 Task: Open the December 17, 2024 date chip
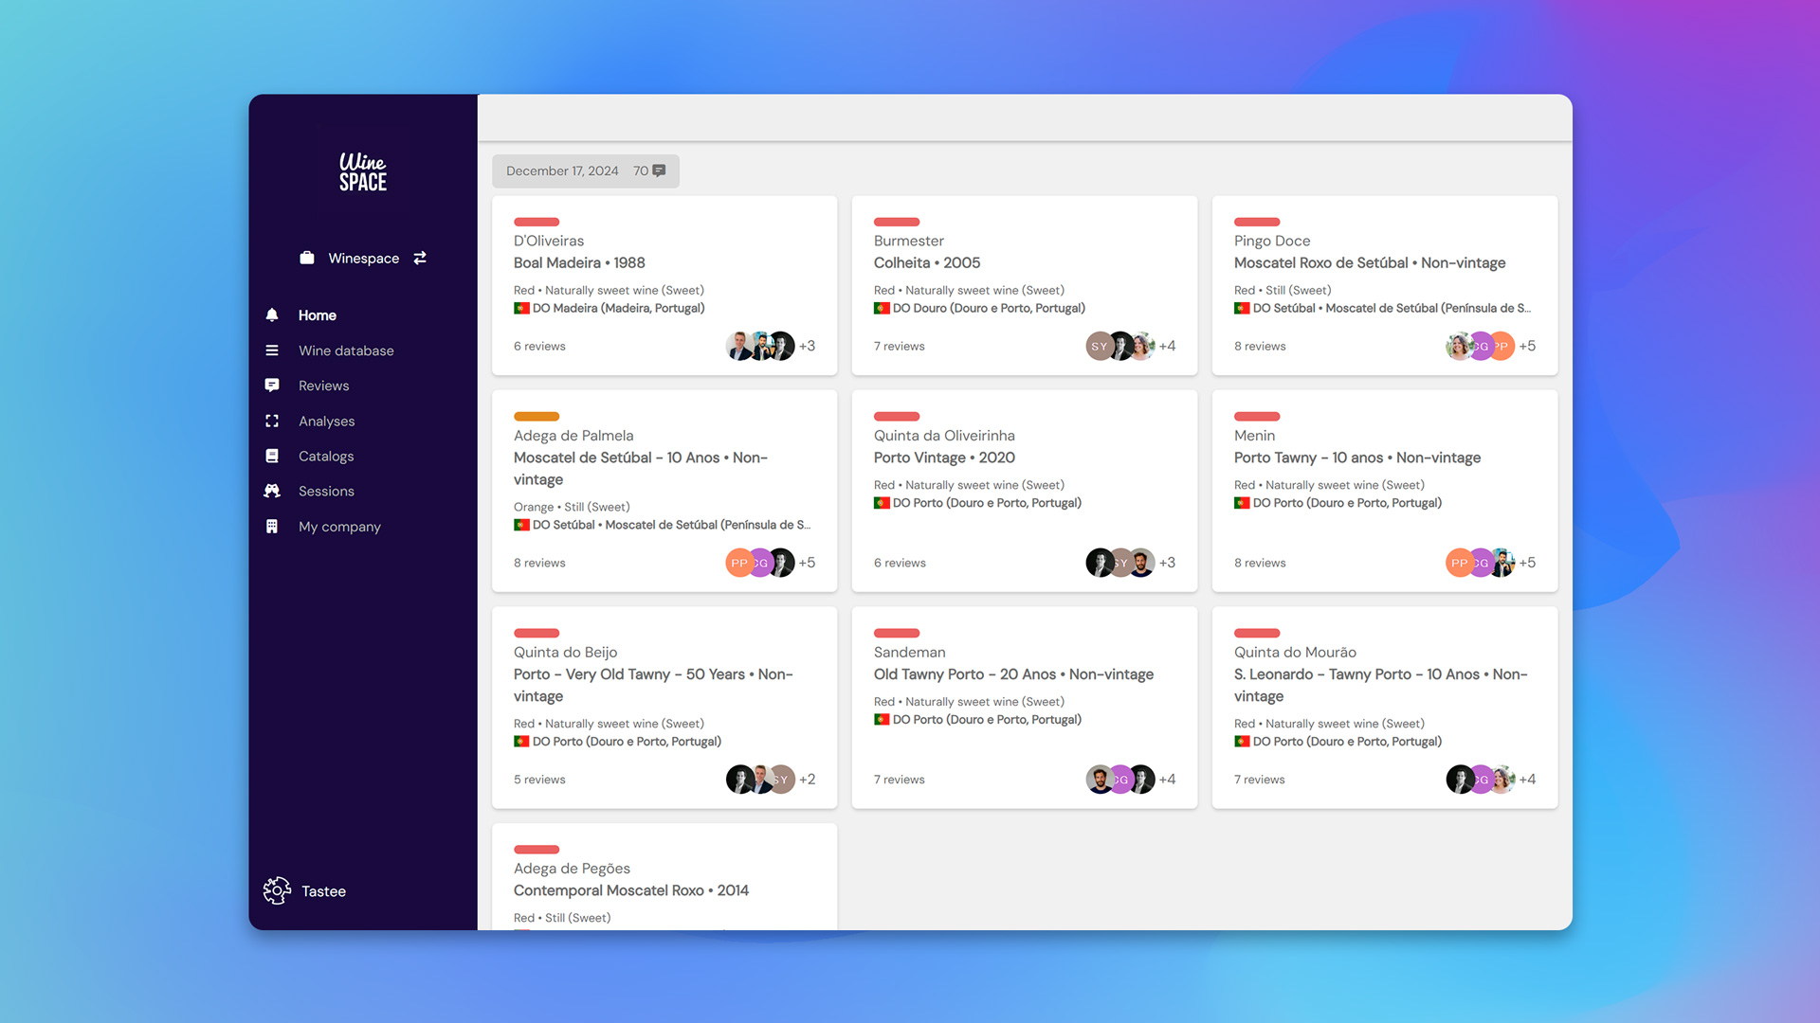click(562, 170)
